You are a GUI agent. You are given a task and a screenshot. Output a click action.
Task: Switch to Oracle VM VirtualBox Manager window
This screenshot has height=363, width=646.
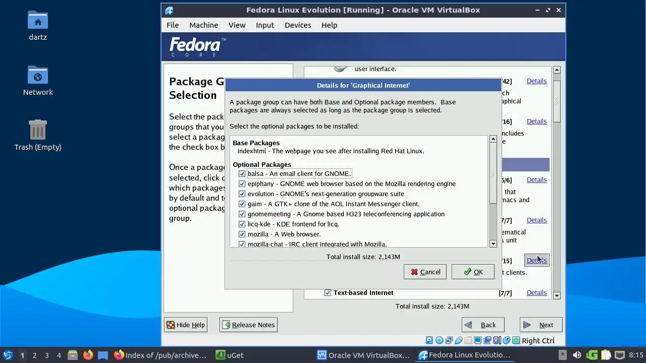(x=363, y=355)
